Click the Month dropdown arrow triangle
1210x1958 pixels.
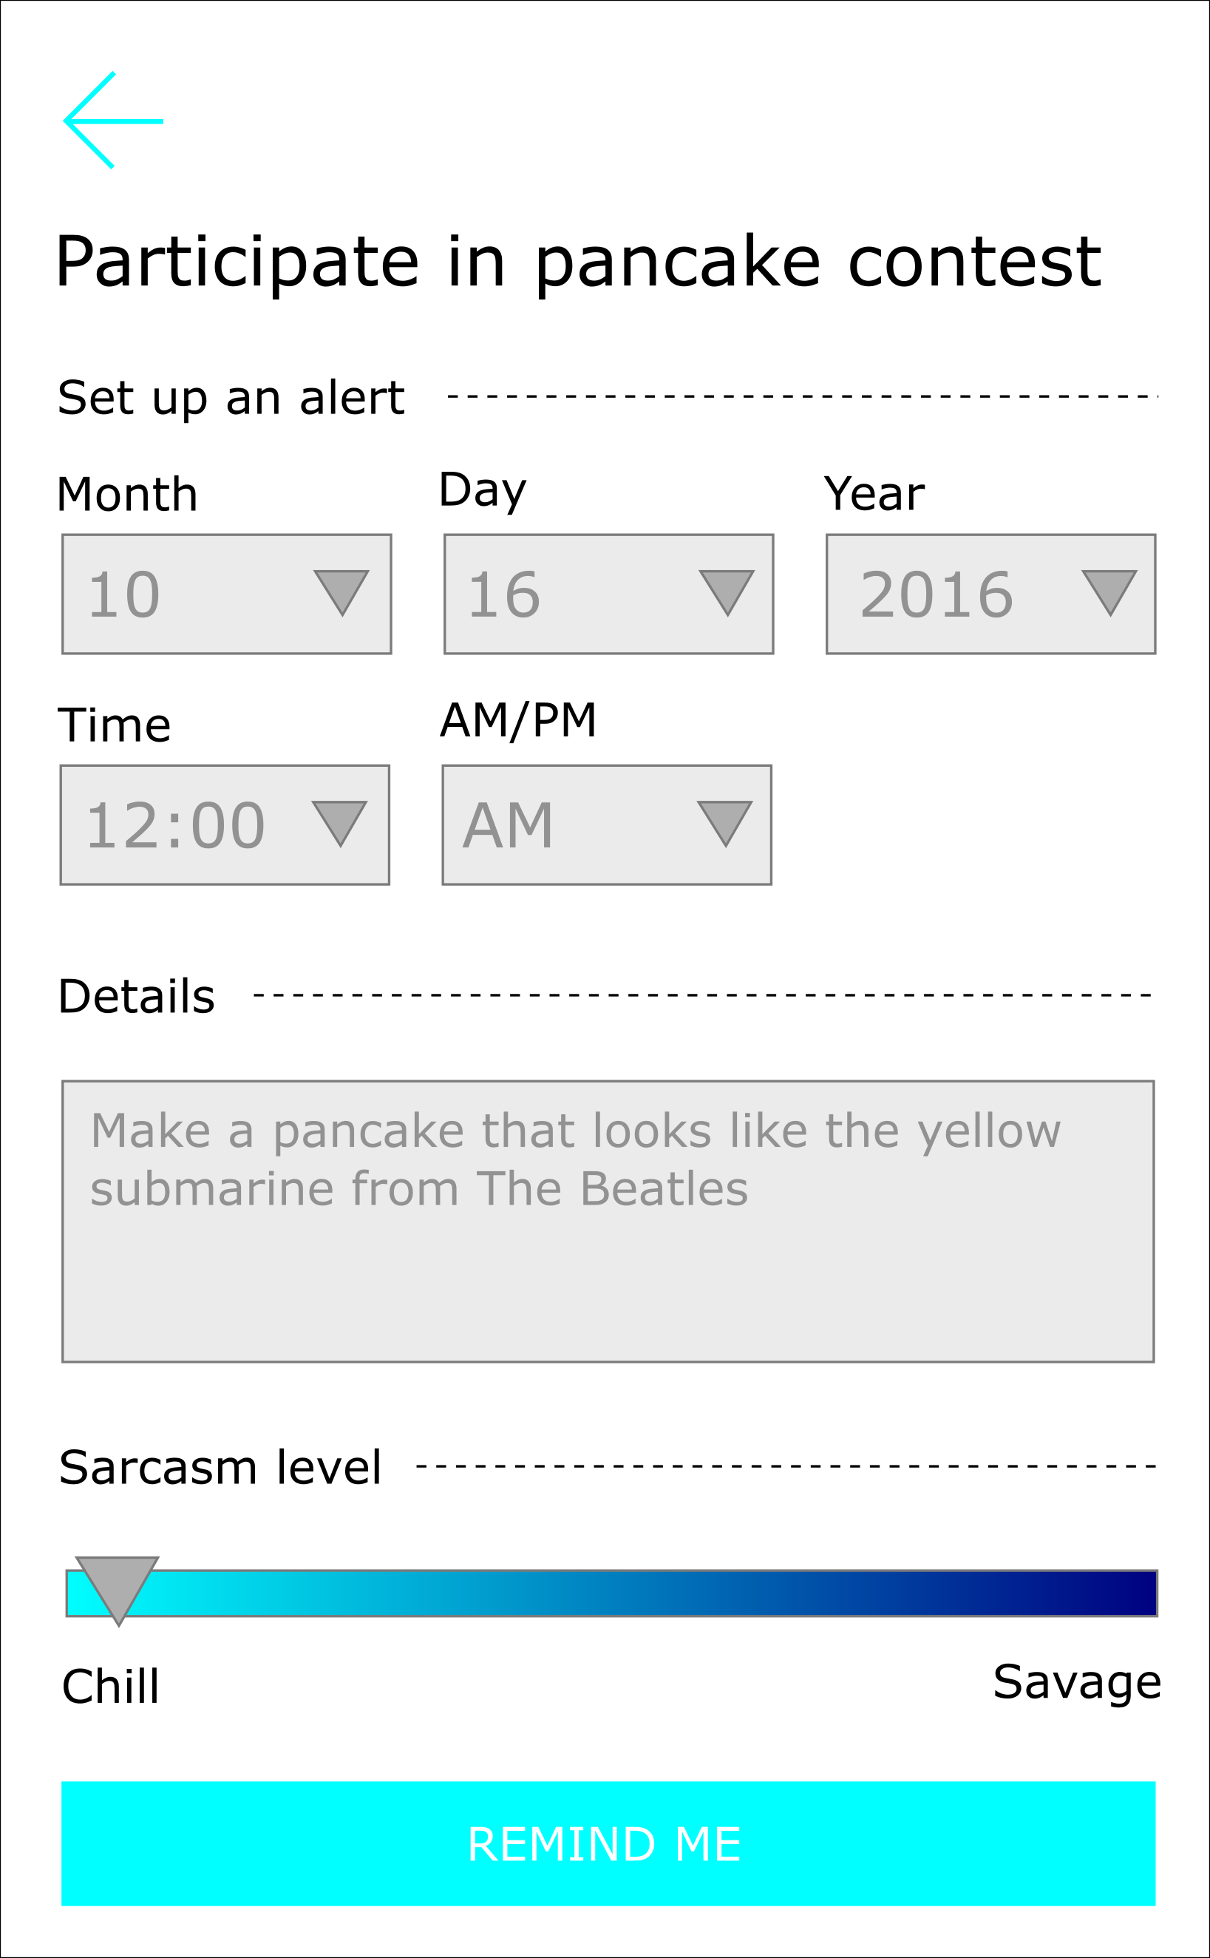coord(341,589)
